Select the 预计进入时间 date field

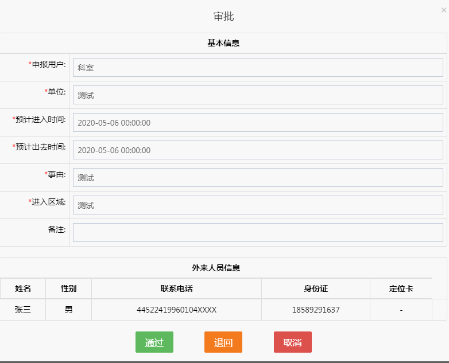pos(257,123)
